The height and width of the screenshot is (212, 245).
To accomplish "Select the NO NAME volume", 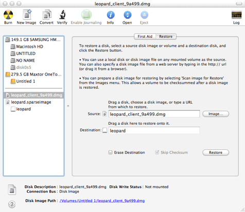I will [33, 61].
